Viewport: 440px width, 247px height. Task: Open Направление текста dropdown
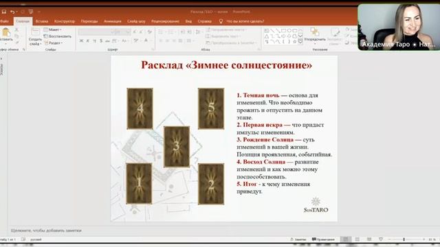point(226,30)
